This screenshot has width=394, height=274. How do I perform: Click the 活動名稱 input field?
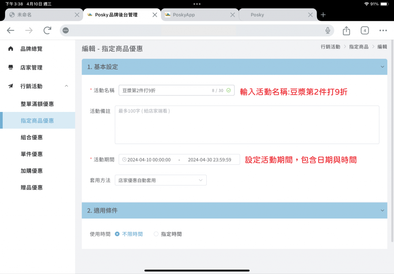click(176, 90)
